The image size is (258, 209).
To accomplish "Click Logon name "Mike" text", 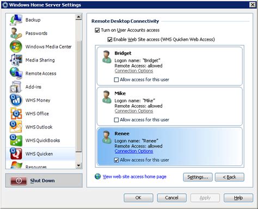I will (135, 101).
